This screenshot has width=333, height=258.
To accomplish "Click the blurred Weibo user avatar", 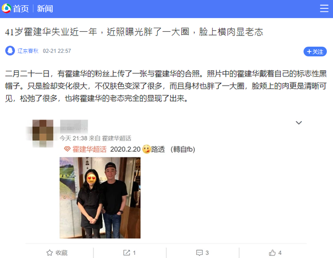I will tap(43, 133).
